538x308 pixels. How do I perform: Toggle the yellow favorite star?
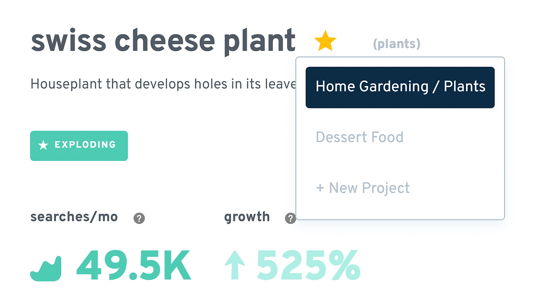[x=325, y=41]
